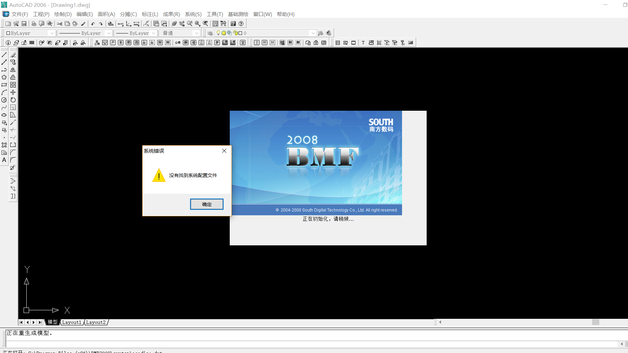Select the Line tool in the draw toolbar
This screenshot has width=628, height=353.
4,55
